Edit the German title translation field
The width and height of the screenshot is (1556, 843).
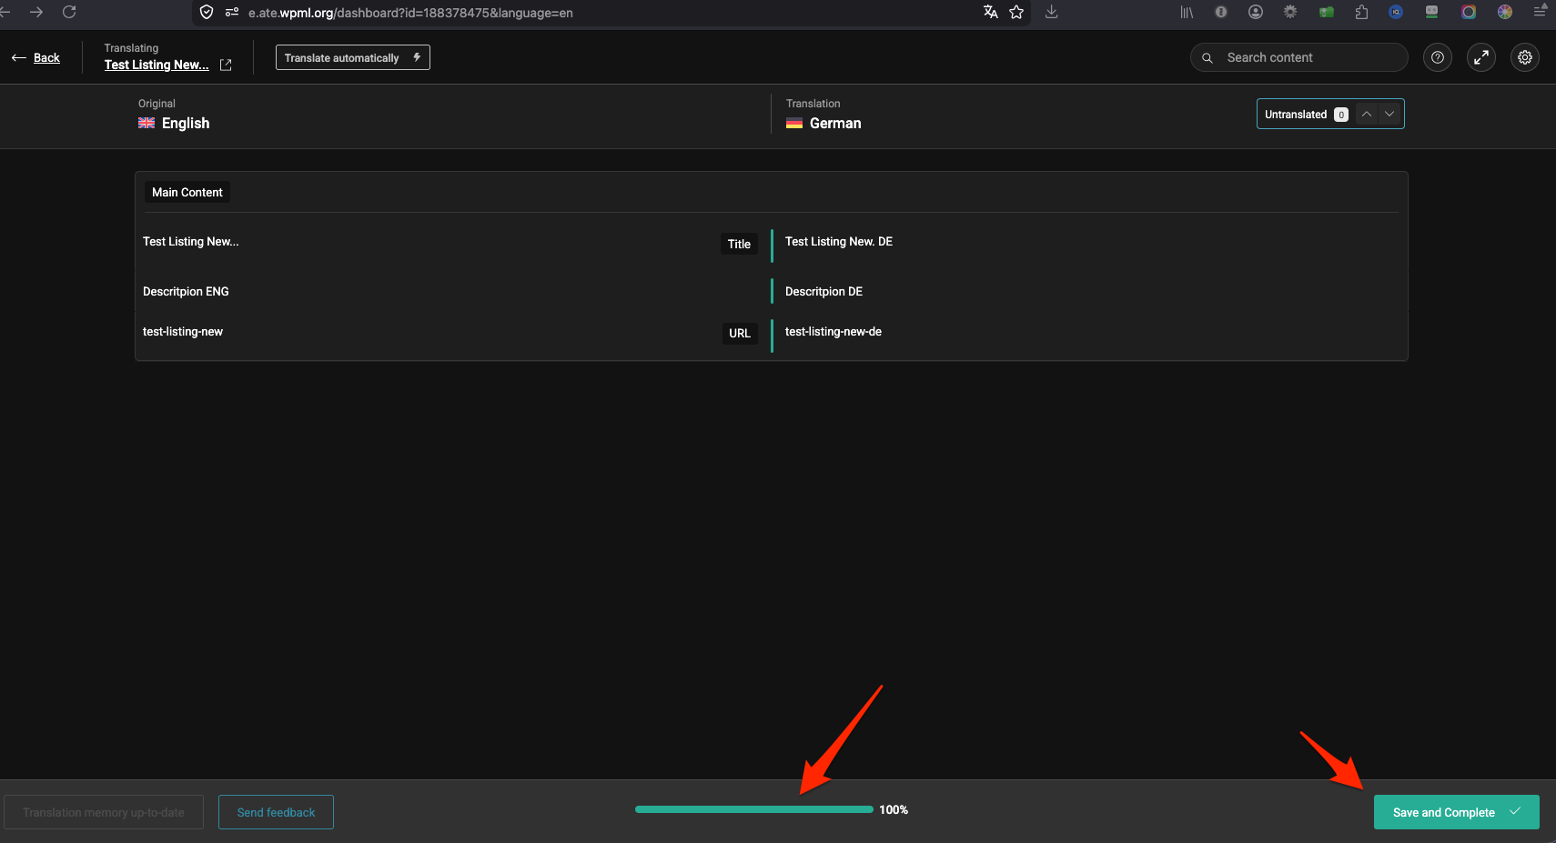click(x=1083, y=242)
